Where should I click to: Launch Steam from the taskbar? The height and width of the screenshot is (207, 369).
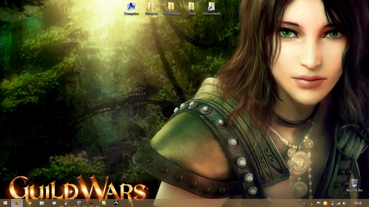coord(54,203)
